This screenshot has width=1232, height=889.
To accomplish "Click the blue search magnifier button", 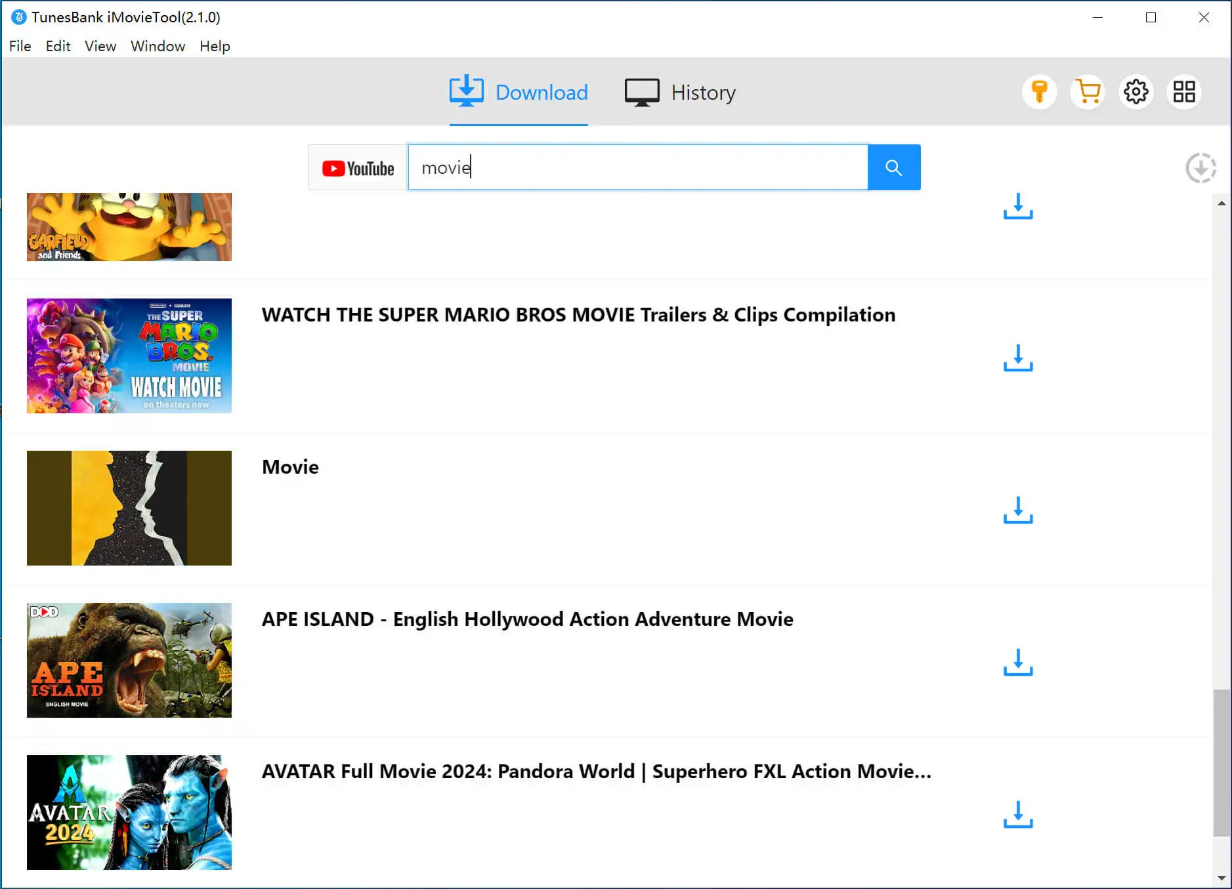I will point(894,167).
